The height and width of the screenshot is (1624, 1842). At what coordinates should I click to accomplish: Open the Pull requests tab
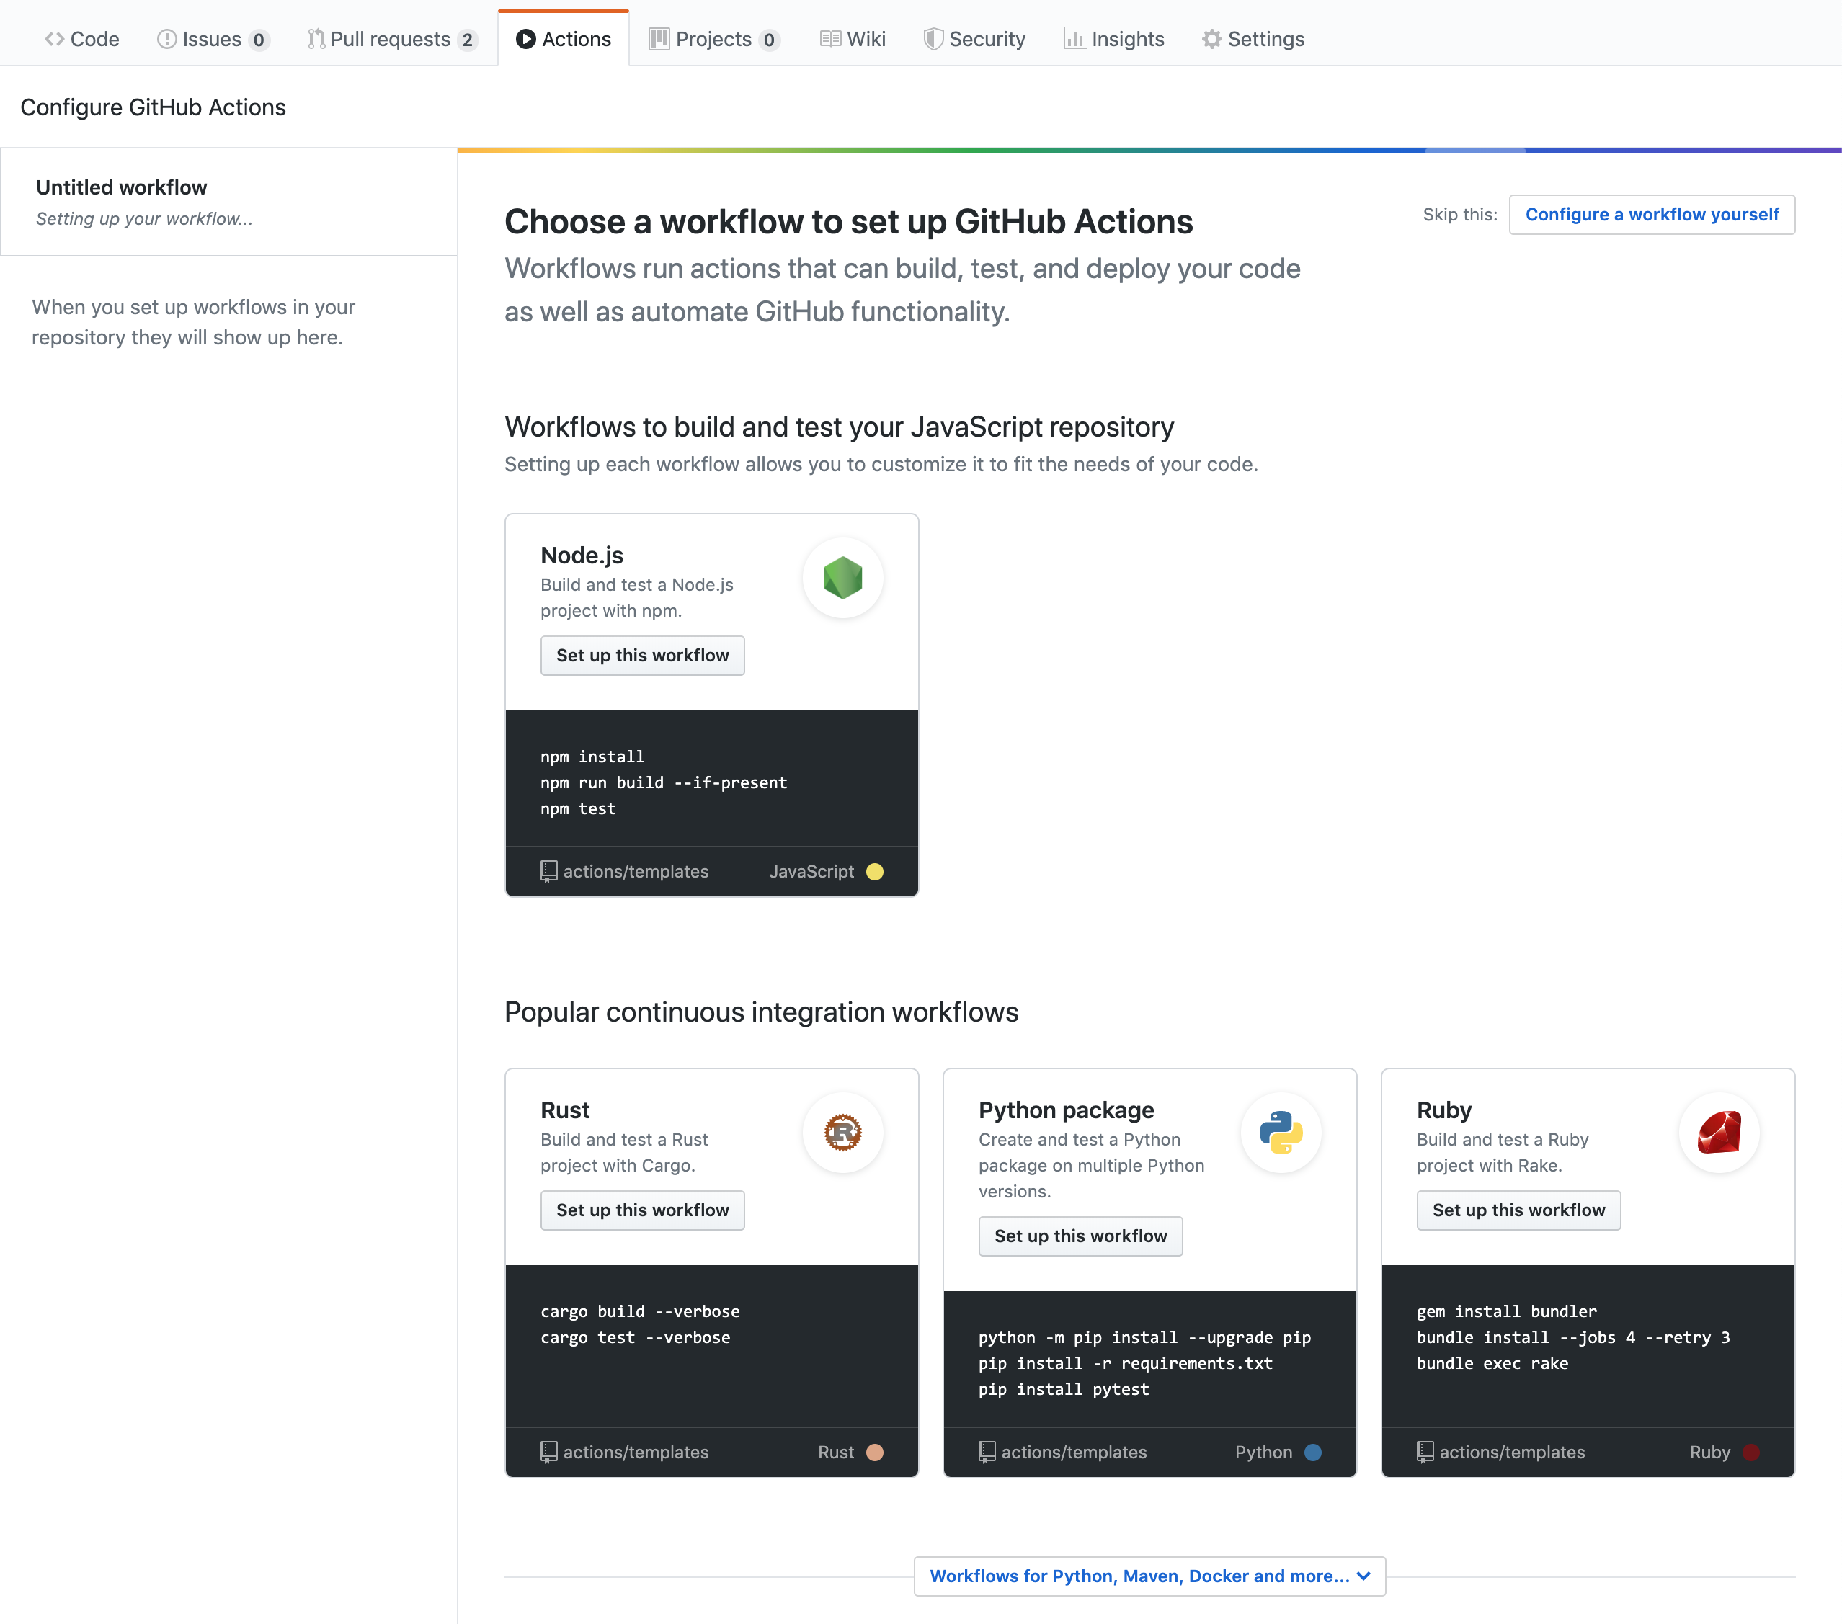point(392,39)
